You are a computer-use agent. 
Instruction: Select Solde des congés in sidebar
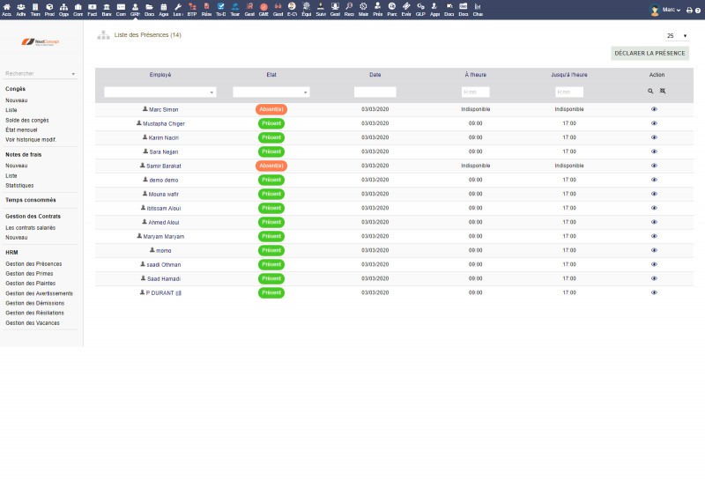click(x=27, y=120)
